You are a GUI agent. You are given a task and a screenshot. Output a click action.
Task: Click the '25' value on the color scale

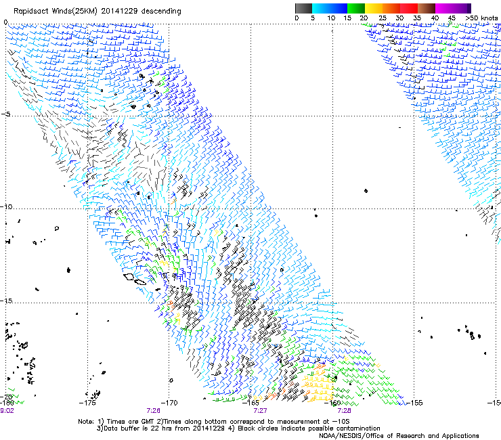pos(382,18)
